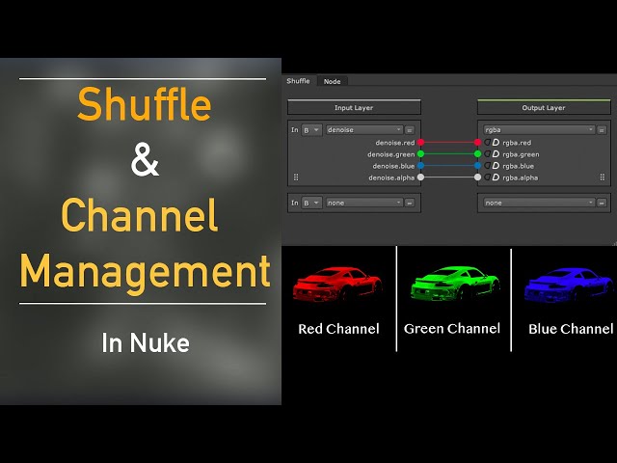Click the equals button next to denoise
The image size is (617, 463).
click(x=410, y=130)
